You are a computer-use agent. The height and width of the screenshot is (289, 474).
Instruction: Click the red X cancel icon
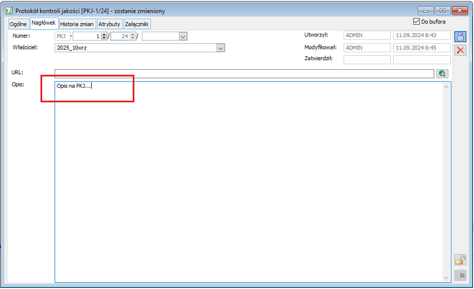460,50
